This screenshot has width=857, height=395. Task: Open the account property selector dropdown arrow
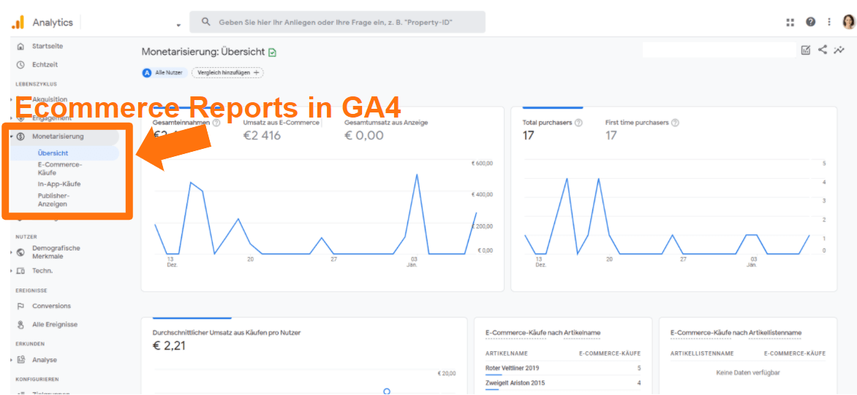[178, 25]
